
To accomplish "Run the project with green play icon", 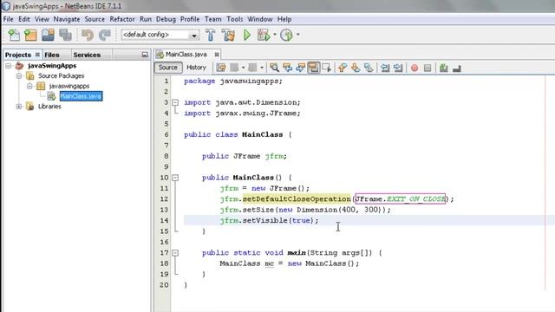I will (247, 35).
